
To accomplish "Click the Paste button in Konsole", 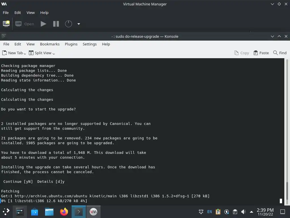I will click(x=261, y=53).
